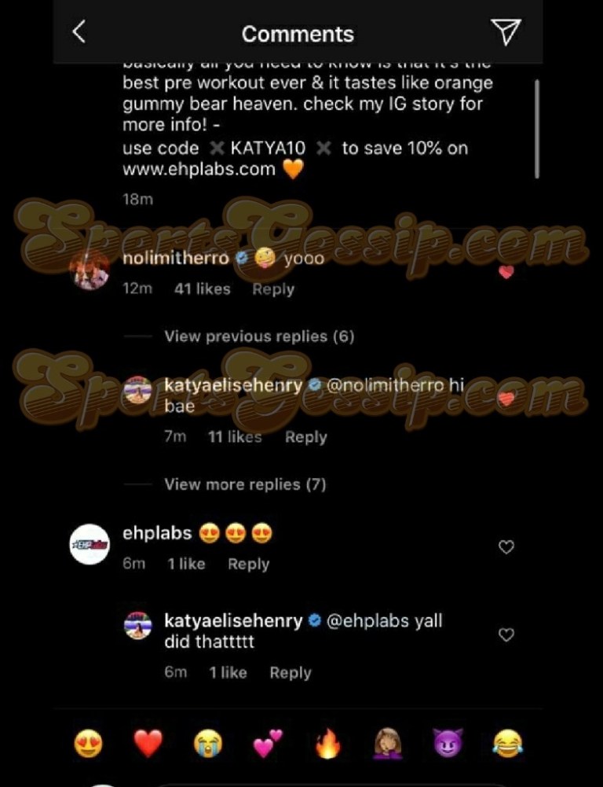
Task: Insert the purple devil emoji reaction
Action: click(448, 744)
